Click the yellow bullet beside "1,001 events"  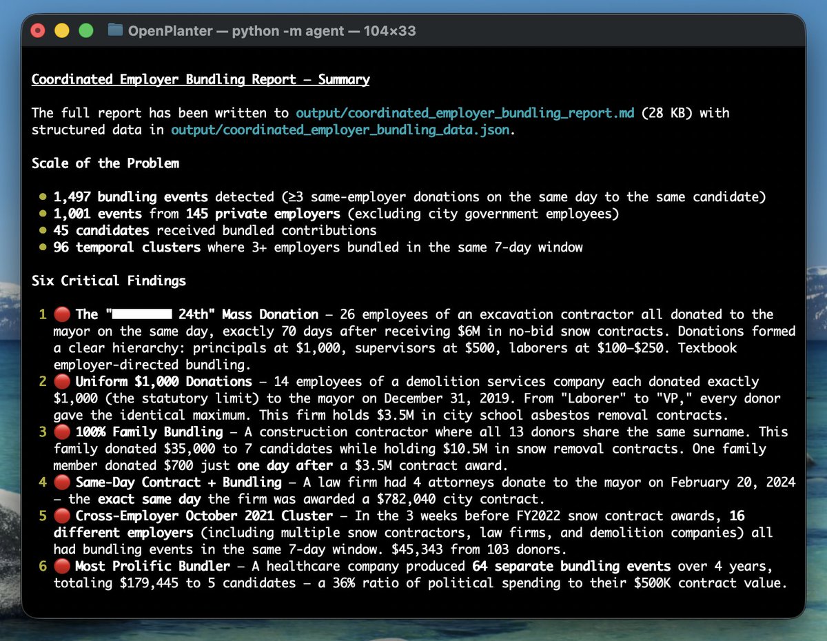point(43,214)
